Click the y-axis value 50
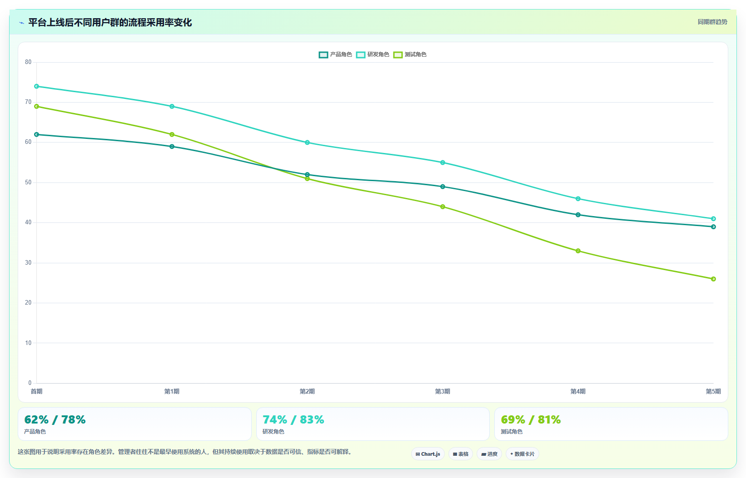Viewport: 746px width, 478px height. [29, 182]
